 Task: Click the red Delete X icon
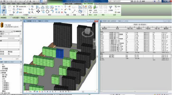62,12
